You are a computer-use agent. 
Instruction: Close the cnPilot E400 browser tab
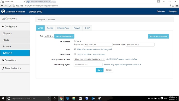pos(24,2)
